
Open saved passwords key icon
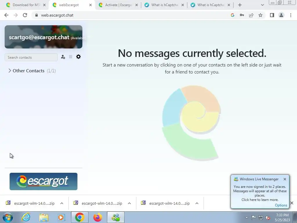click(242, 15)
